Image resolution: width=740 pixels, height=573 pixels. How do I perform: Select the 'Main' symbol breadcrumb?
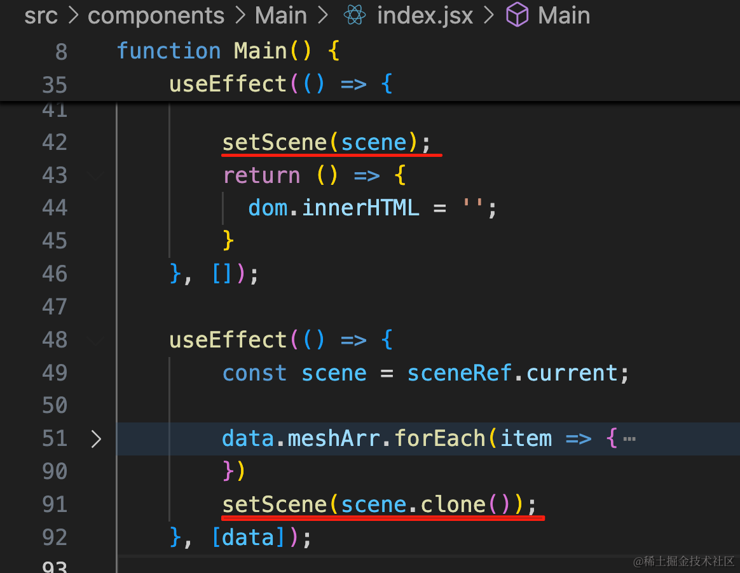click(x=564, y=16)
